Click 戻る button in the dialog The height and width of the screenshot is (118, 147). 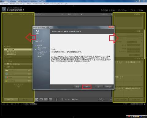pyautogui.click(x=77, y=87)
